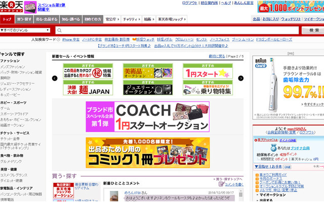Click the 人気検索ワード plus icon
The height and width of the screenshot is (202, 324).
tap(58, 39)
